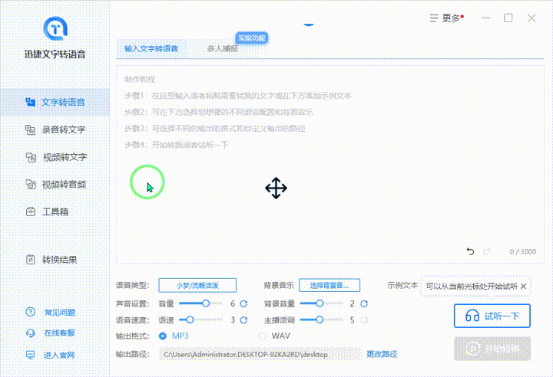Maximize the application window
The width and height of the screenshot is (553, 377).
point(508,18)
